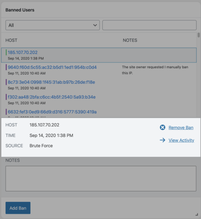The height and width of the screenshot is (219, 201).
Task: Open the View Activity link
Action: point(181,140)
